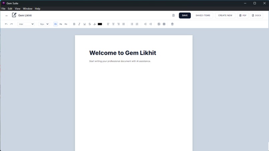
Task: Open the File menu
Action: click(3, 9)
